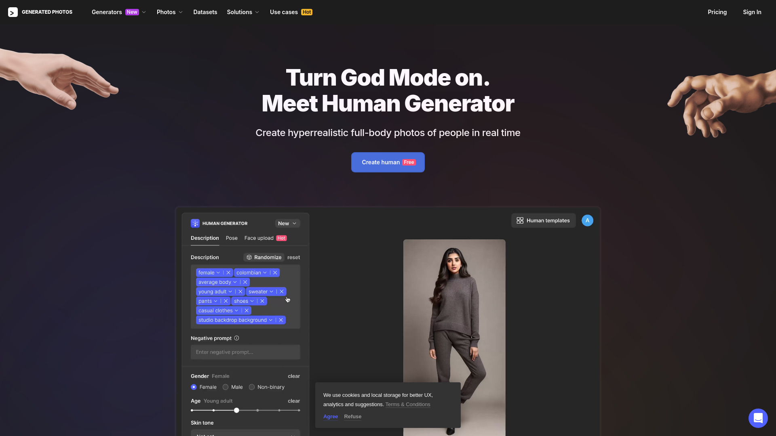
Task: Click the Human Generator logo icon
Action: click(x=196, y=224)
